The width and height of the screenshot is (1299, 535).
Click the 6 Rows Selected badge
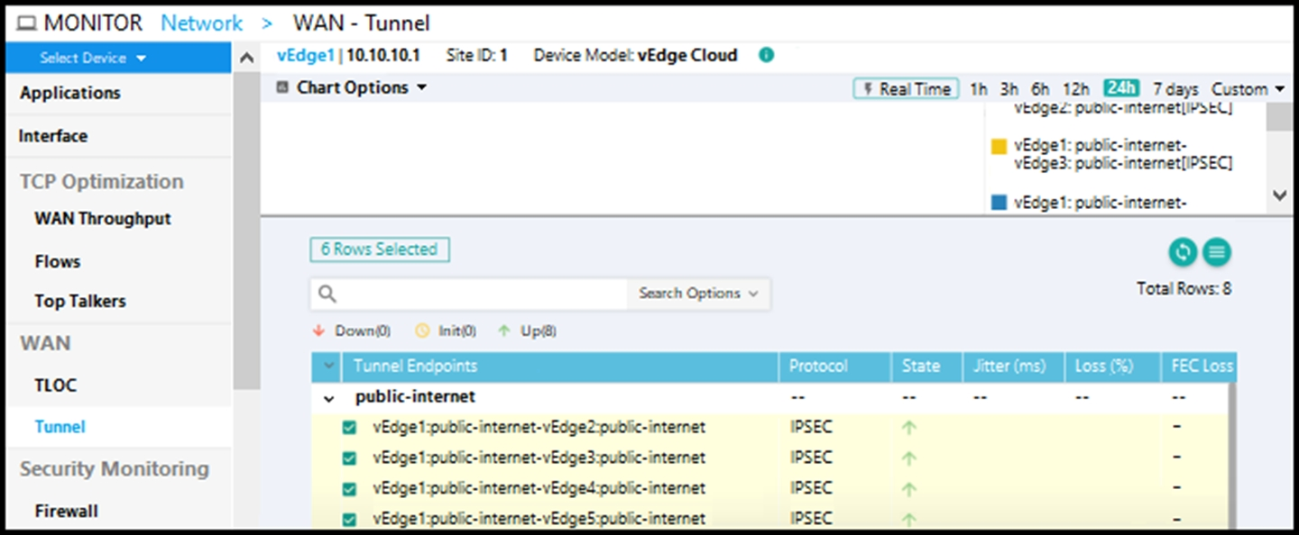pyautogui.click(x=380, y=249)
